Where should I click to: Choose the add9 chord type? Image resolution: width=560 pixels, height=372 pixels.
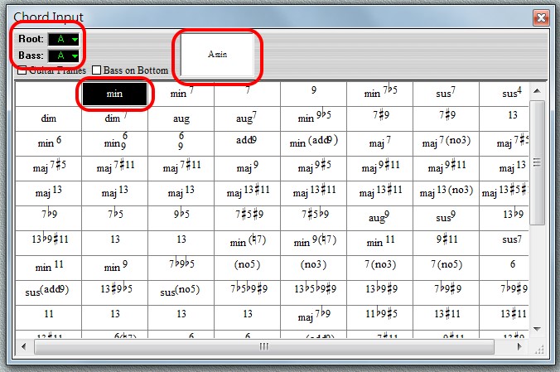coord(247,143)
